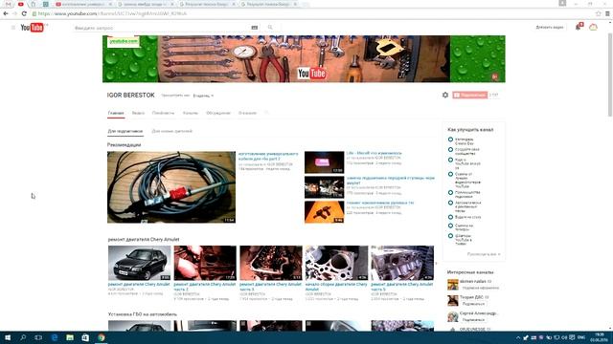Select third improvement checklist circle
This screenshot has height=344, width=613.
coord(450,160)
